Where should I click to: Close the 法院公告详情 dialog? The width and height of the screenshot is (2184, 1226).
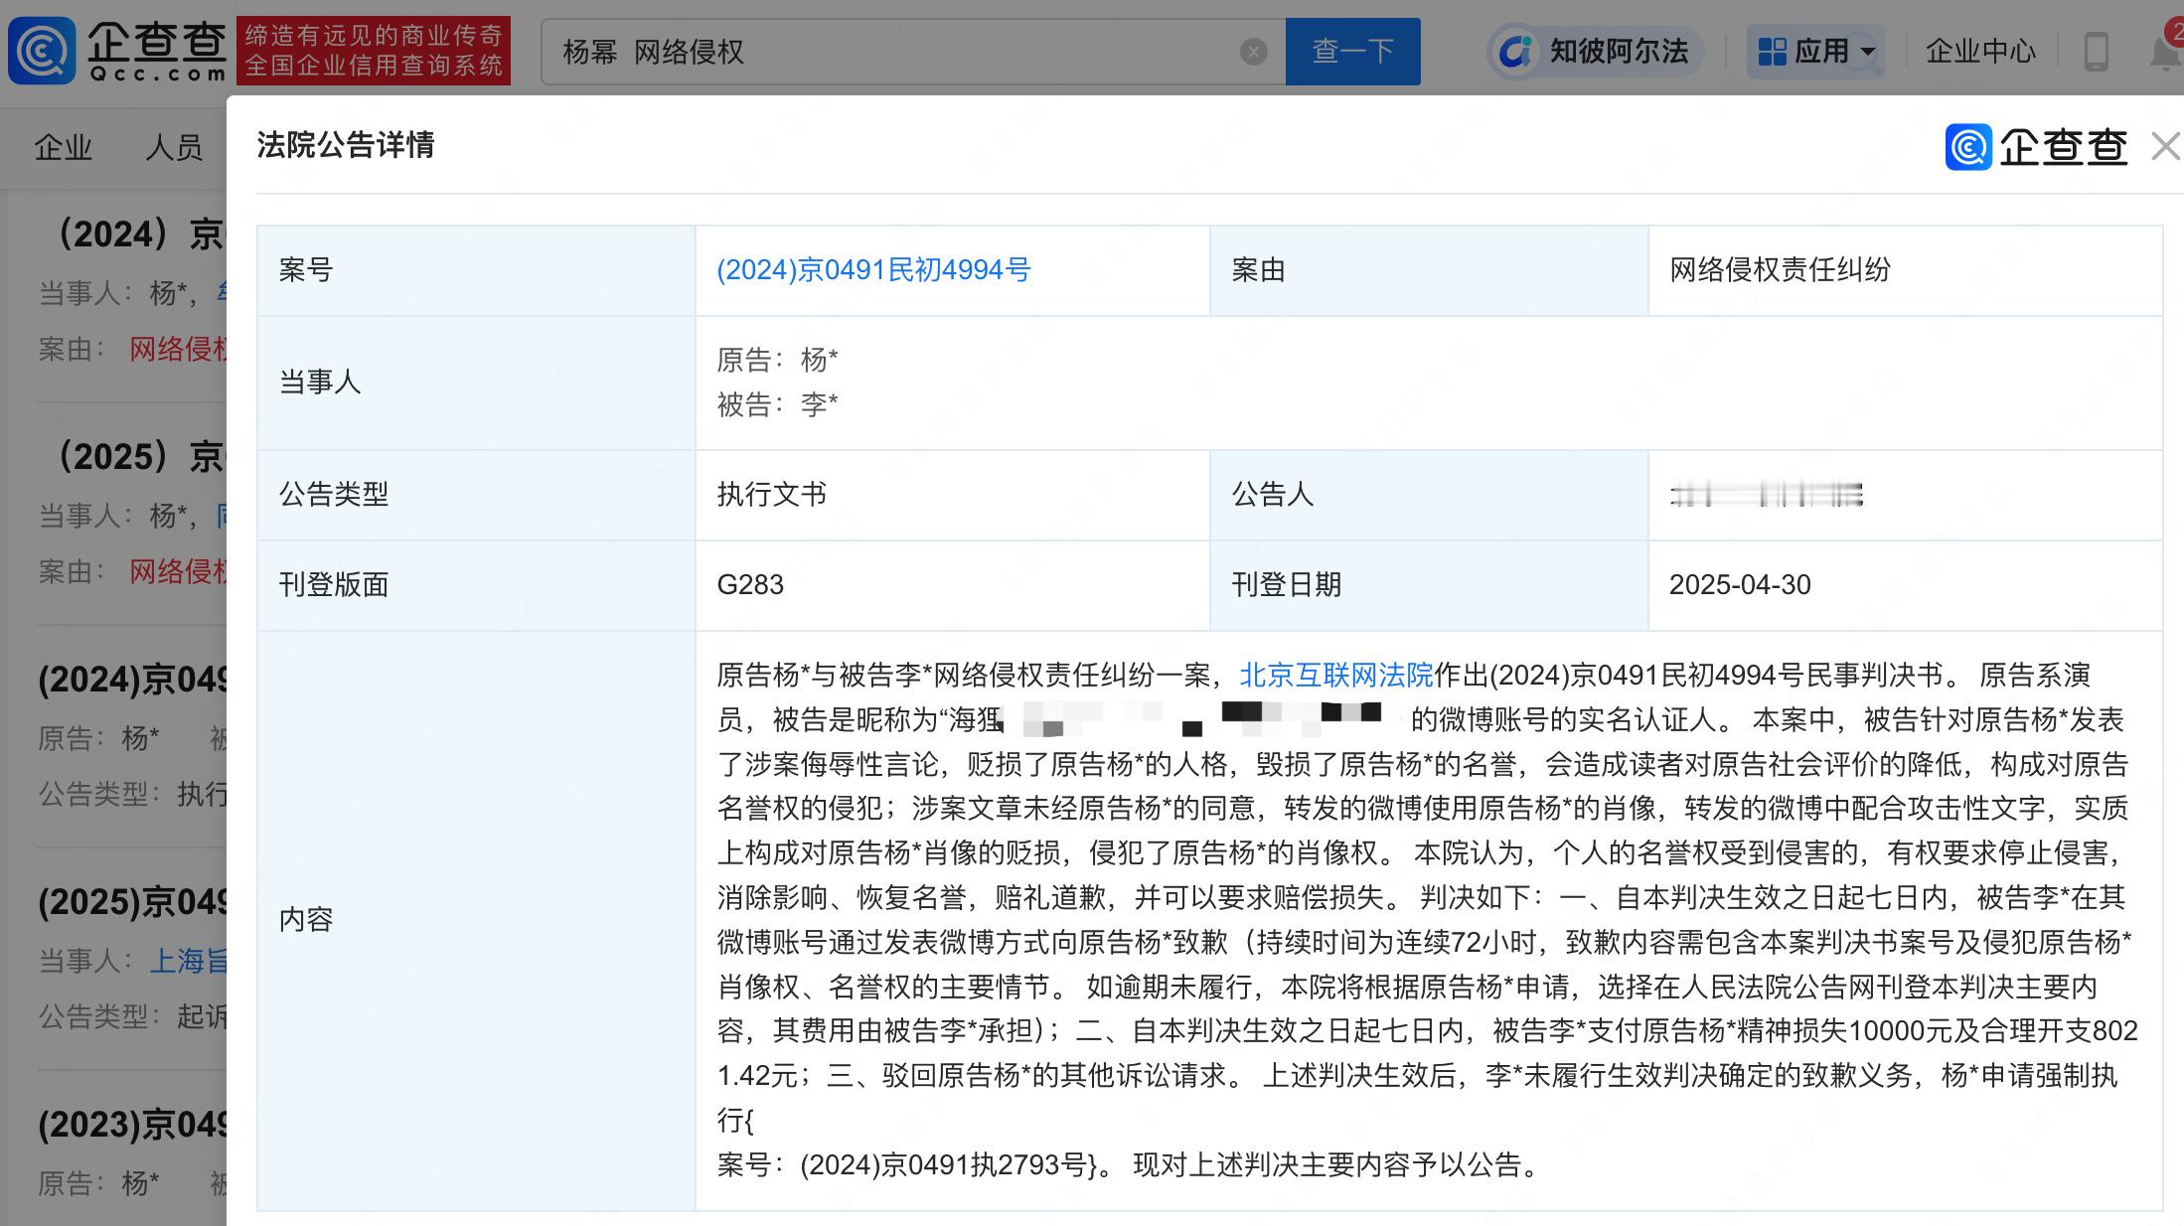click(2164, 147)
